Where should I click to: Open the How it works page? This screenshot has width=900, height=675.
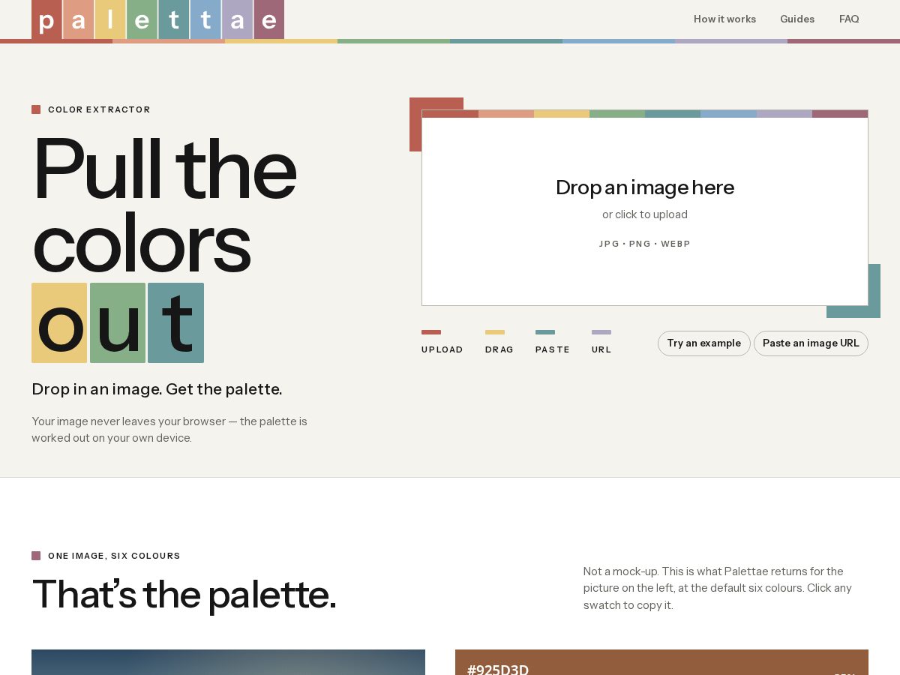tap(724, 19)
